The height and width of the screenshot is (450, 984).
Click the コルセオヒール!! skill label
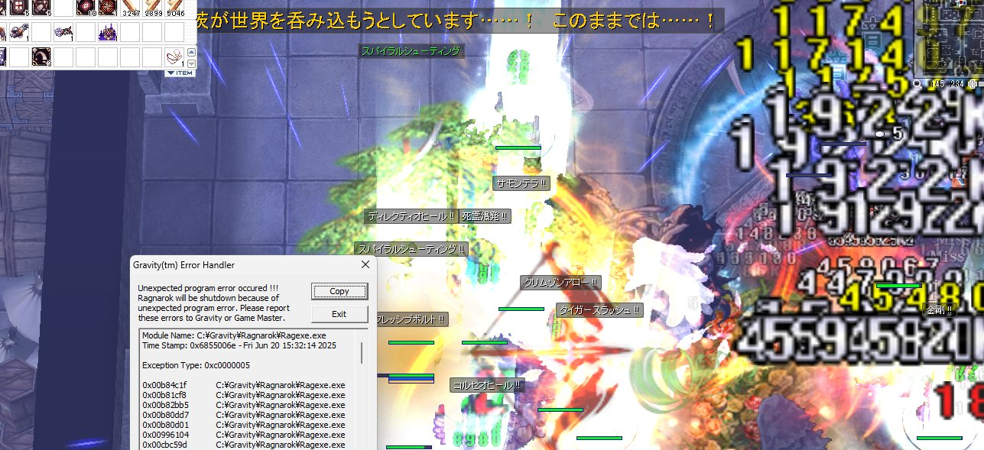coord(486,386)
